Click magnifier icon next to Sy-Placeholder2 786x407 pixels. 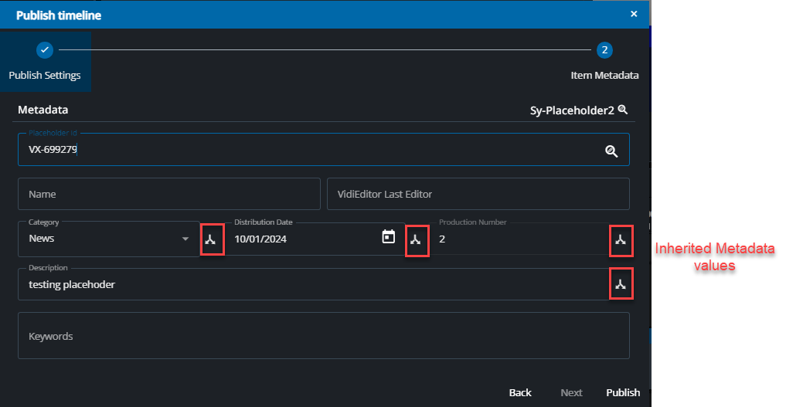(x=623, y=110)
